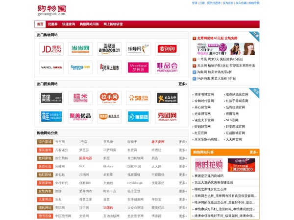
Task: Open the 拉手网 logo tile
Action: pyautogui.click(x=109, y=98)
